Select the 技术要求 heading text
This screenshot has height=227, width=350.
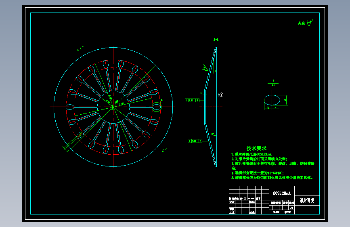pos(256,148)
